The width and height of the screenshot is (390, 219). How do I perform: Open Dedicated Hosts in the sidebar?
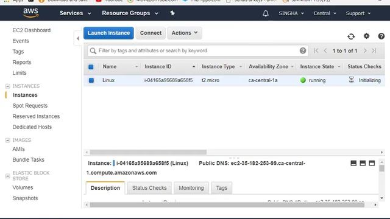tap(32, 127)
